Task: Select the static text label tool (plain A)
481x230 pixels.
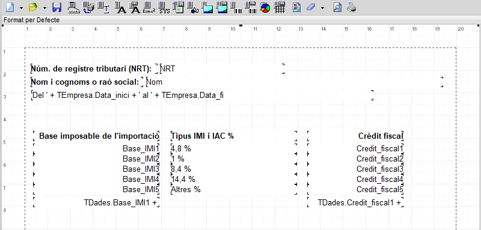Action: pyautogui.click(x=120, y=7)
